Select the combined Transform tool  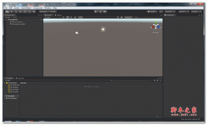[29, 12]
